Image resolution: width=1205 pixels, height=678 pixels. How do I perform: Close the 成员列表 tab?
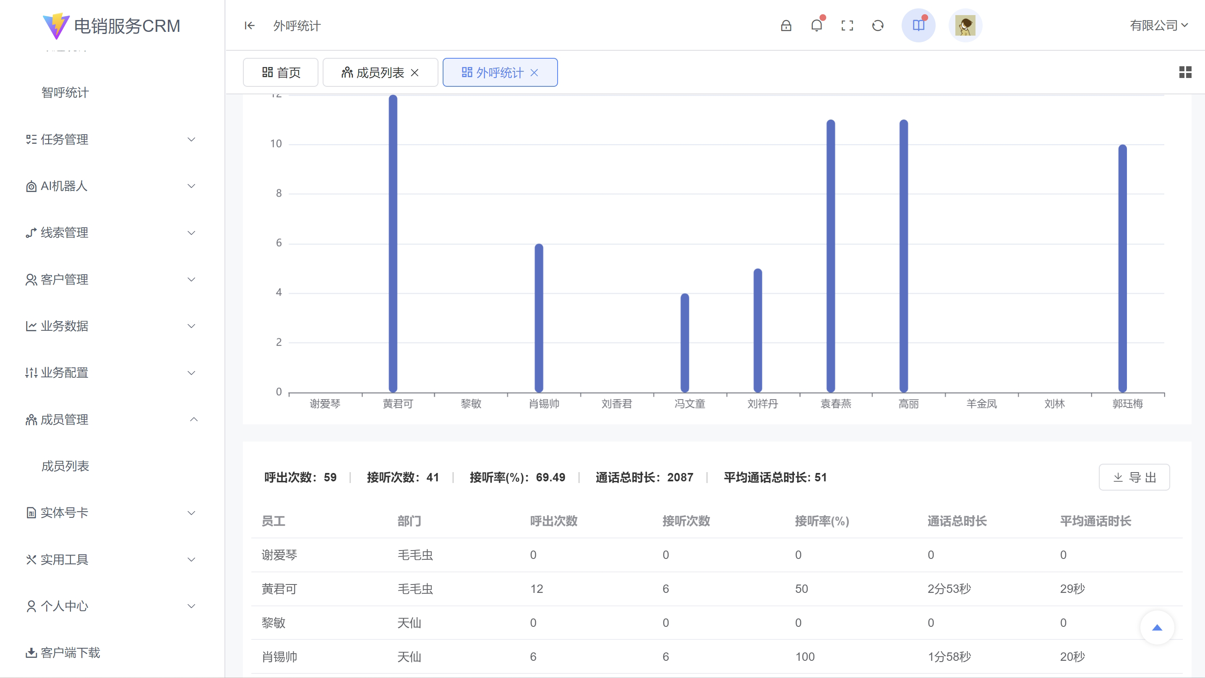pos(415,73)
